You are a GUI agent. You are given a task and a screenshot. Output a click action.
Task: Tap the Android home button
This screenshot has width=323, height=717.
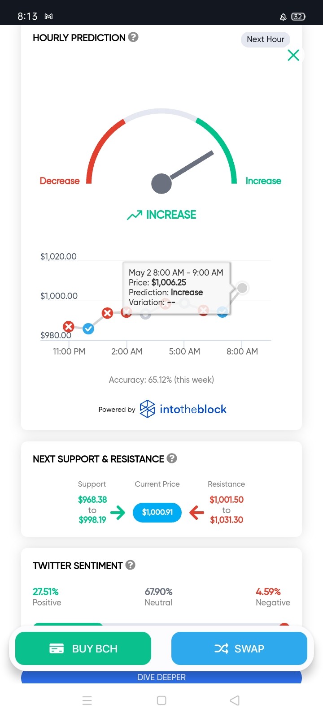(161, 700)
